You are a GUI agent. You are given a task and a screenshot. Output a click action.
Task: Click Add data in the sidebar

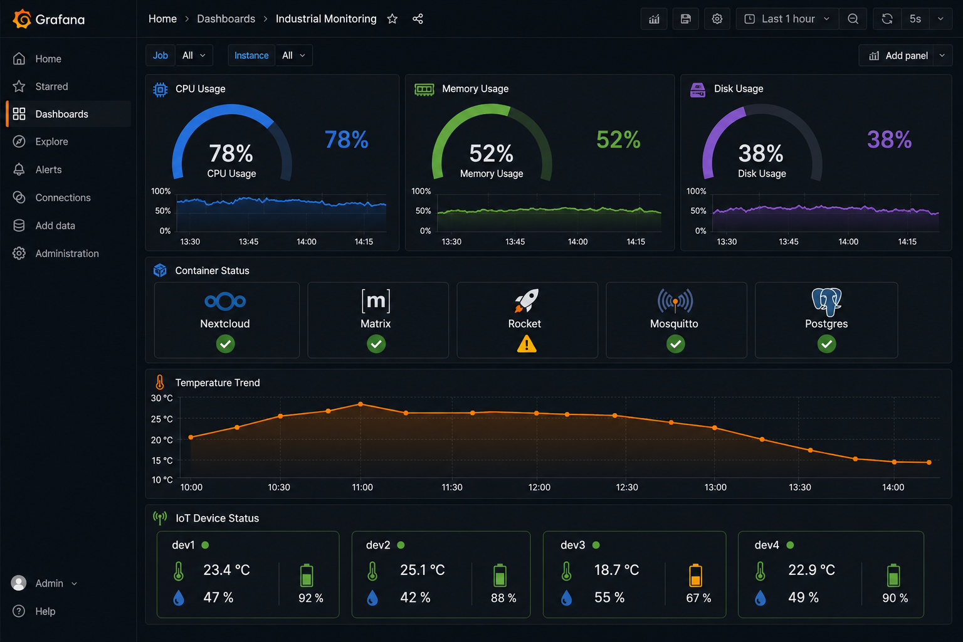[x=68, y=226]
